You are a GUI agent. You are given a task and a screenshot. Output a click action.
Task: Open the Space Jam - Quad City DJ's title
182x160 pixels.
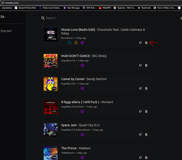80,125
